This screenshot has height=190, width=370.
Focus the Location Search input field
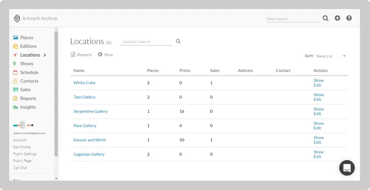pos(146,42)
